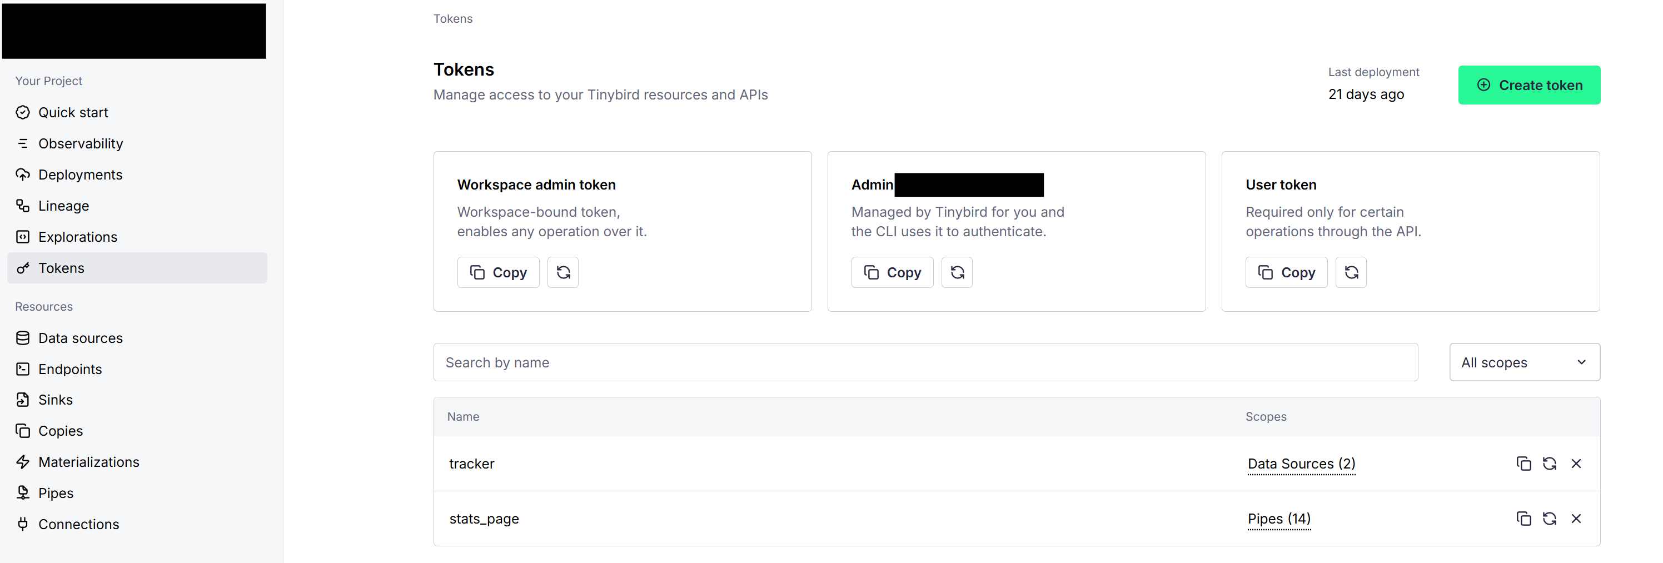
Task: Refresh the Admin CLI token
Action: pyautogui.click(x=957, y=272)
